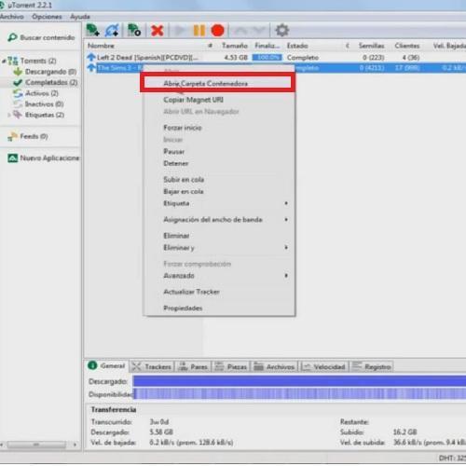Viewport: 466px width, 466px height.
Task: Click the orange Pause torrent icon
Action: point(199,31)
